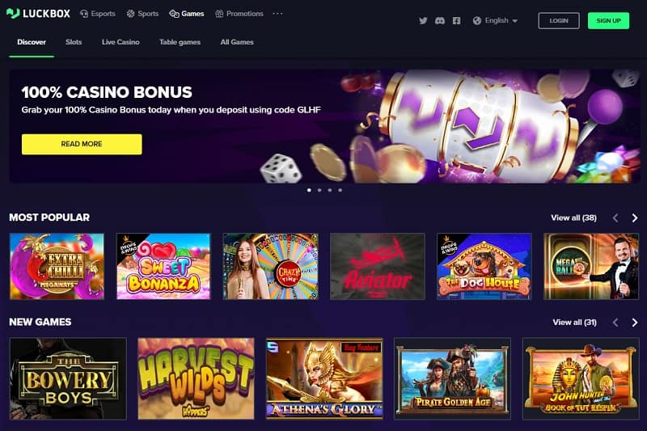Open the Discord social icon
647x431 pixels.
440,21
